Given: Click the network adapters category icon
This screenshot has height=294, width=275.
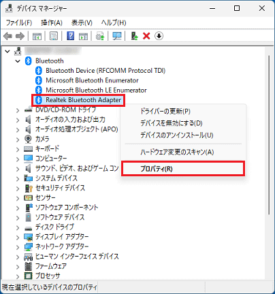Looking at the screenshot, I should (x=28, y=246).
